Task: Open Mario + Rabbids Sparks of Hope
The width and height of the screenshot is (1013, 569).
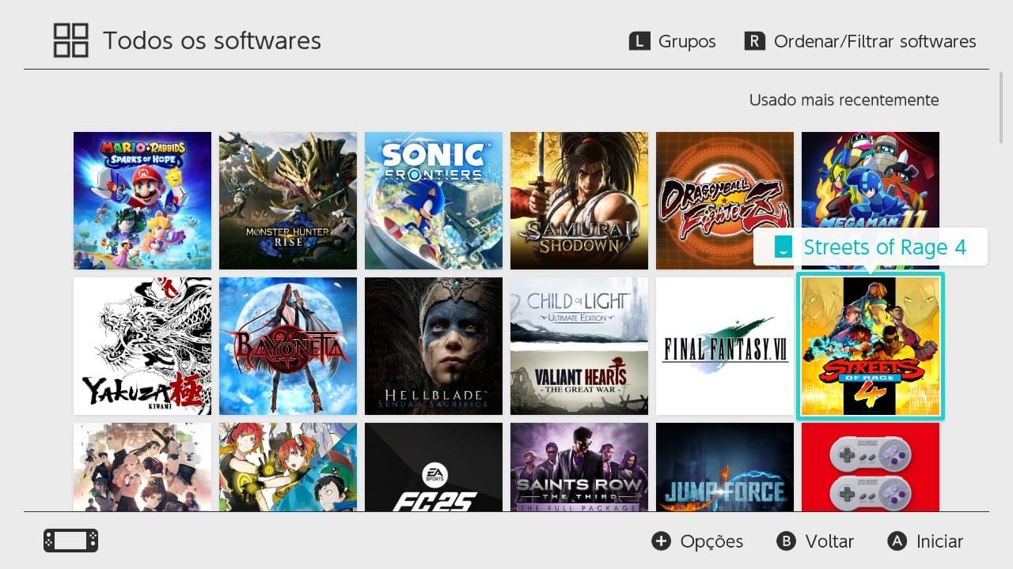Action: point(142,201)
